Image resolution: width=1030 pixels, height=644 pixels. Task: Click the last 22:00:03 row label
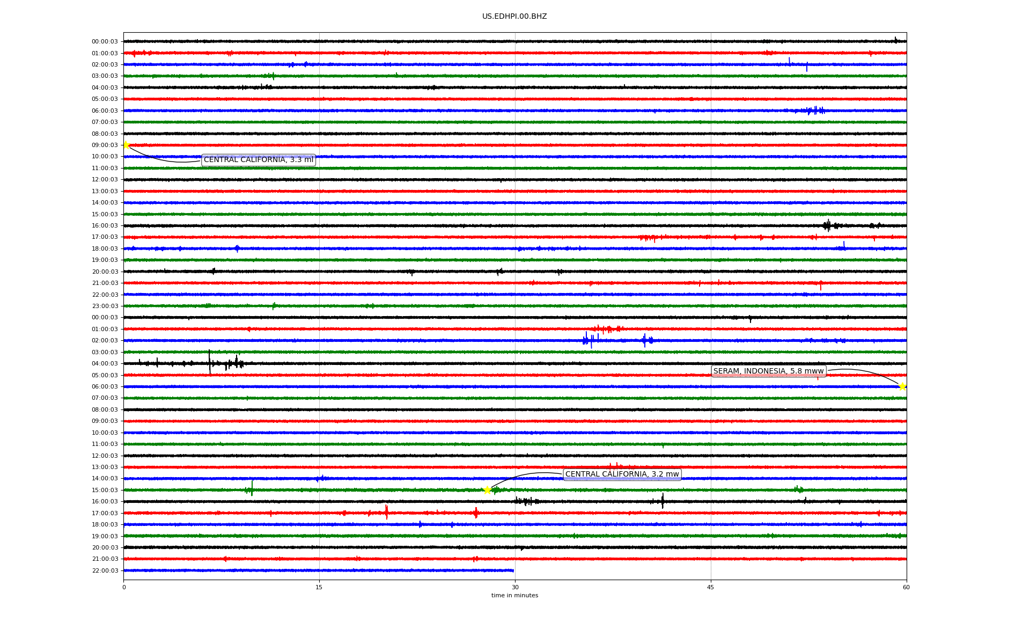(x=105, y=571)
